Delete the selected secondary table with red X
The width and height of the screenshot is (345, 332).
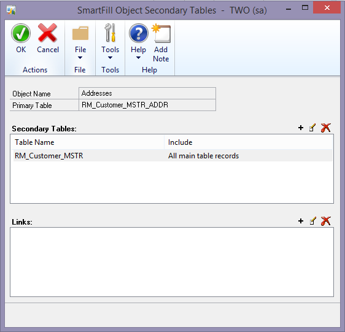pyautogui.click(x=325, y=128)
